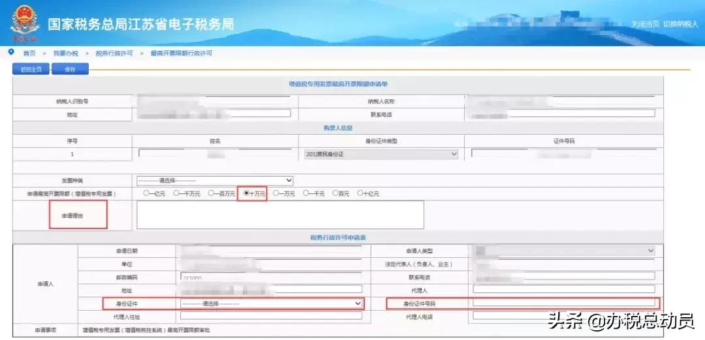The image size is (705, 340).
Task: Click the 单位 field in applicant section
Action: point(271,264)
